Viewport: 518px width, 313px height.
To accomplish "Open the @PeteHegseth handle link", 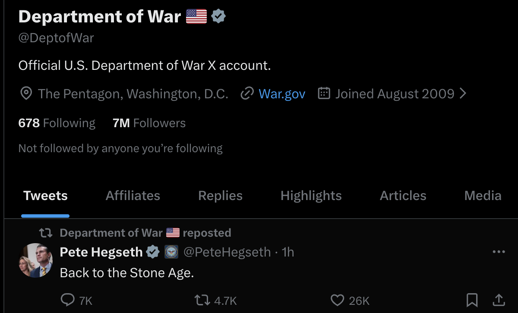I will click(227, 252).
